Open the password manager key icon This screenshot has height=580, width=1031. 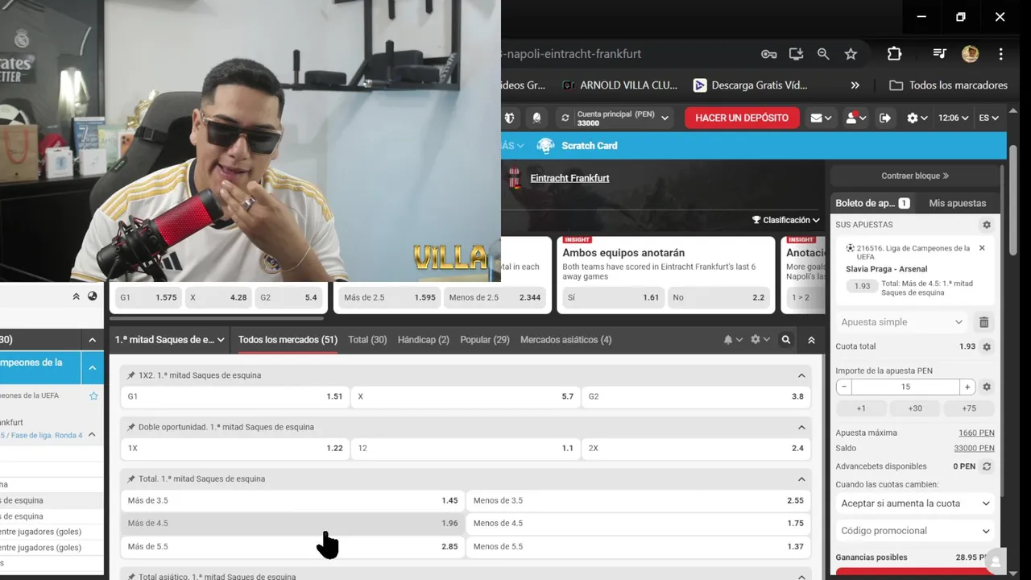pyautogui.click(x=768, y=54)
